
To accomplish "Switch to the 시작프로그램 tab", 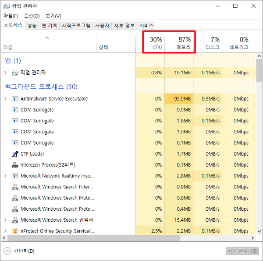I will point(76,26).
